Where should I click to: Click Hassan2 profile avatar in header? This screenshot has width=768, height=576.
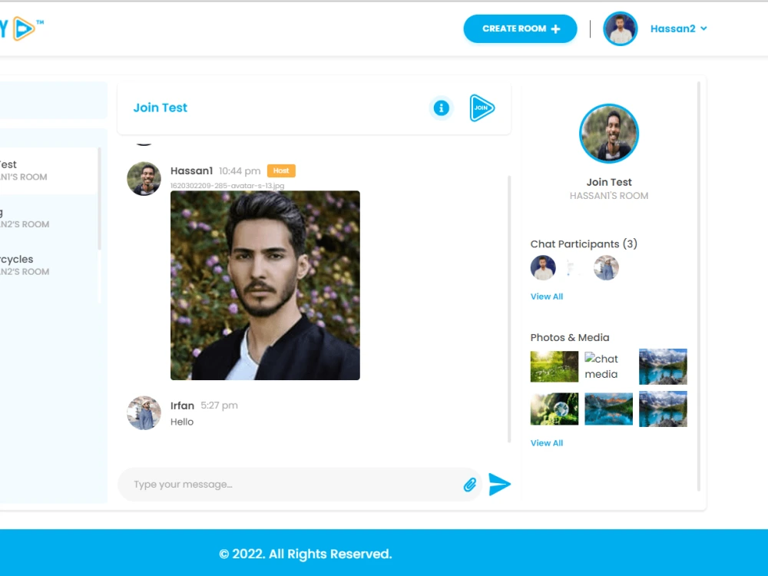620,29
